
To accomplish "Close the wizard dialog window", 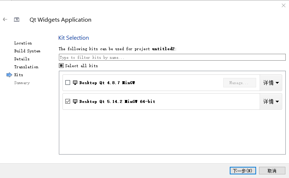I will (x=283, y=5).
